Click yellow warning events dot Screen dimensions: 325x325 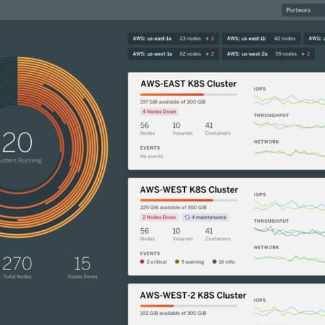tap(177, 261)
